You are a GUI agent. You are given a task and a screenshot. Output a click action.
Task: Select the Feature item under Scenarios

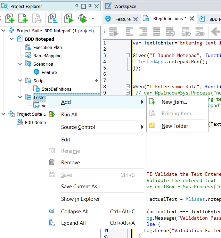pos(49,72)
